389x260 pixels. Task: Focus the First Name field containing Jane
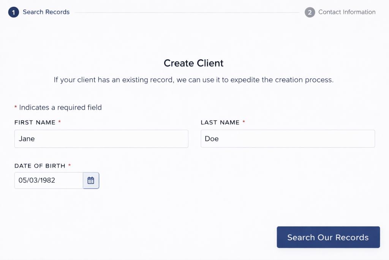[101, 139]
